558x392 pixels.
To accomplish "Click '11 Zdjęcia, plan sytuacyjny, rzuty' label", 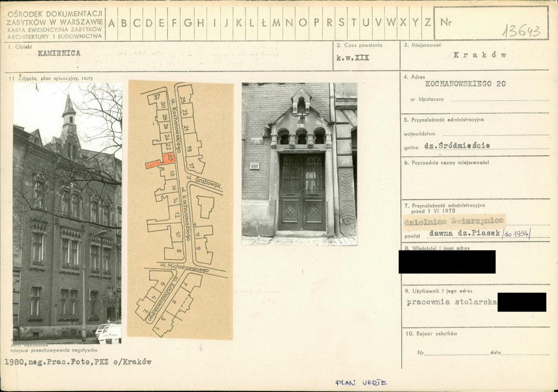I will 51,78.
